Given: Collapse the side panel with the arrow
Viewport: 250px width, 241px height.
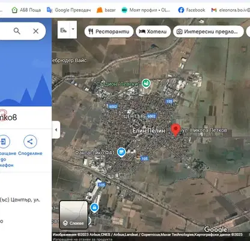Looking at the screenshot, I should (x=56, y=130).
